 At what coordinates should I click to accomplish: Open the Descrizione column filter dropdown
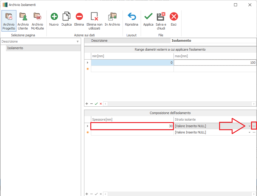[78, 42]
